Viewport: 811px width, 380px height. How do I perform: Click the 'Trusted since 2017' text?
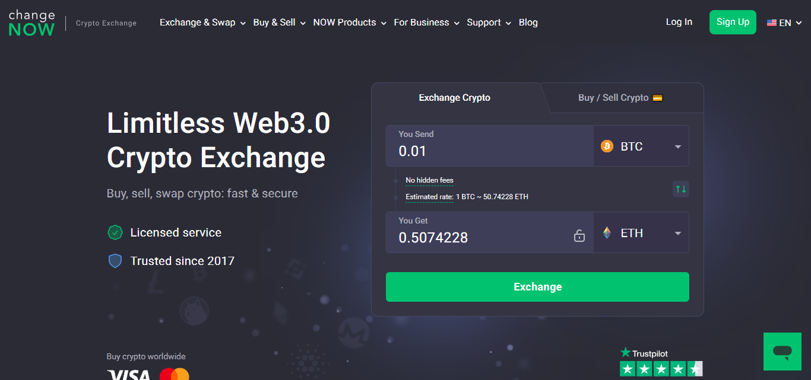coord(182,261)
